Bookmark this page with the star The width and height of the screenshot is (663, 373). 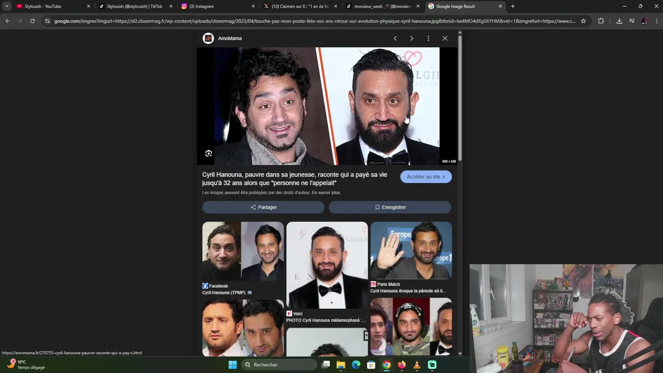[583, 21]
